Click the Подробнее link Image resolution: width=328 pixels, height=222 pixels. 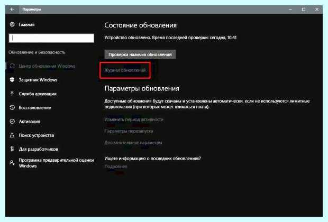(x=116, y=166)
